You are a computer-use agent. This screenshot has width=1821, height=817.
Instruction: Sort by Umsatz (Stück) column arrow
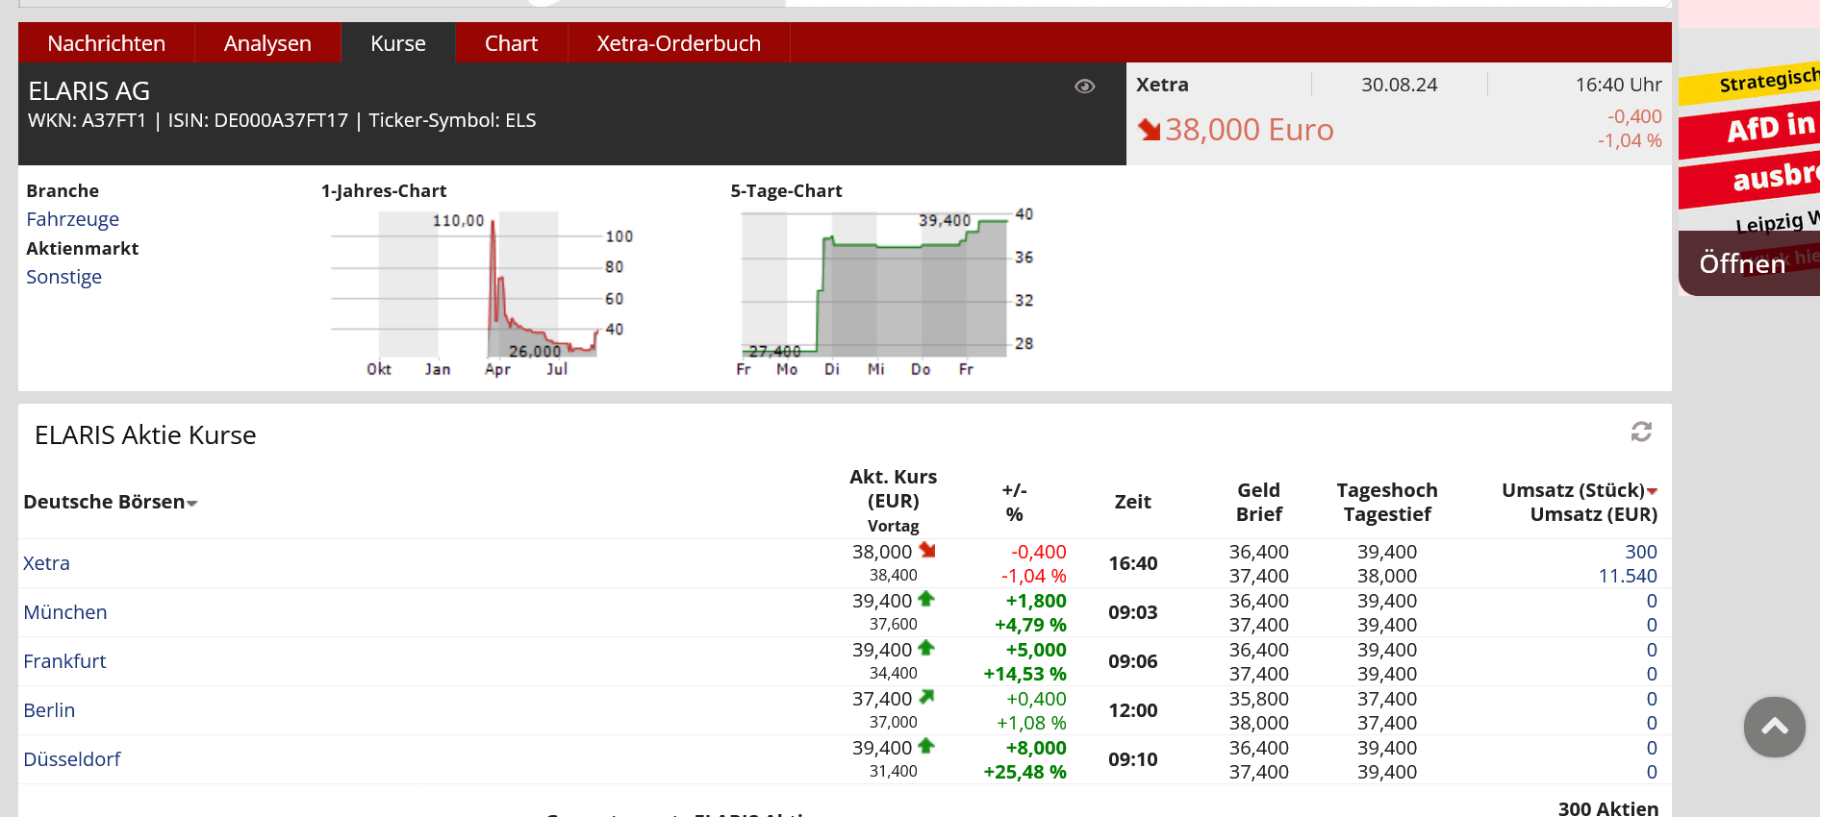(x=1652, y=491)
